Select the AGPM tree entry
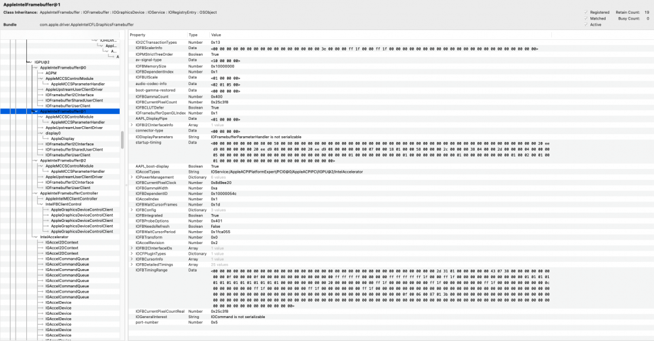This screenshot has height=341, width=654. coord(51,73)
